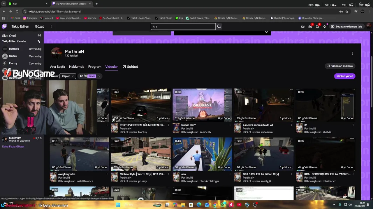Switch to Hakkımda tab
This screenshot has height=209, width=373.
pyautogui.click(x=77, y=67)
